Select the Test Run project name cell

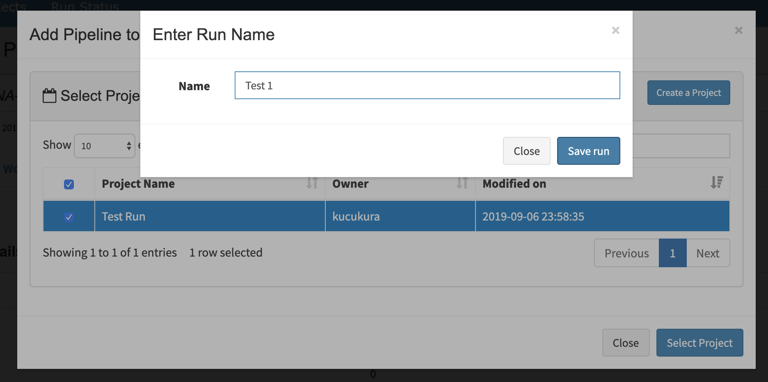coord(210,216)
